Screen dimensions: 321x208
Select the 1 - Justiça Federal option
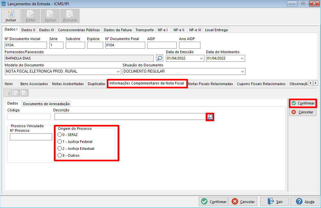[75, 142]
